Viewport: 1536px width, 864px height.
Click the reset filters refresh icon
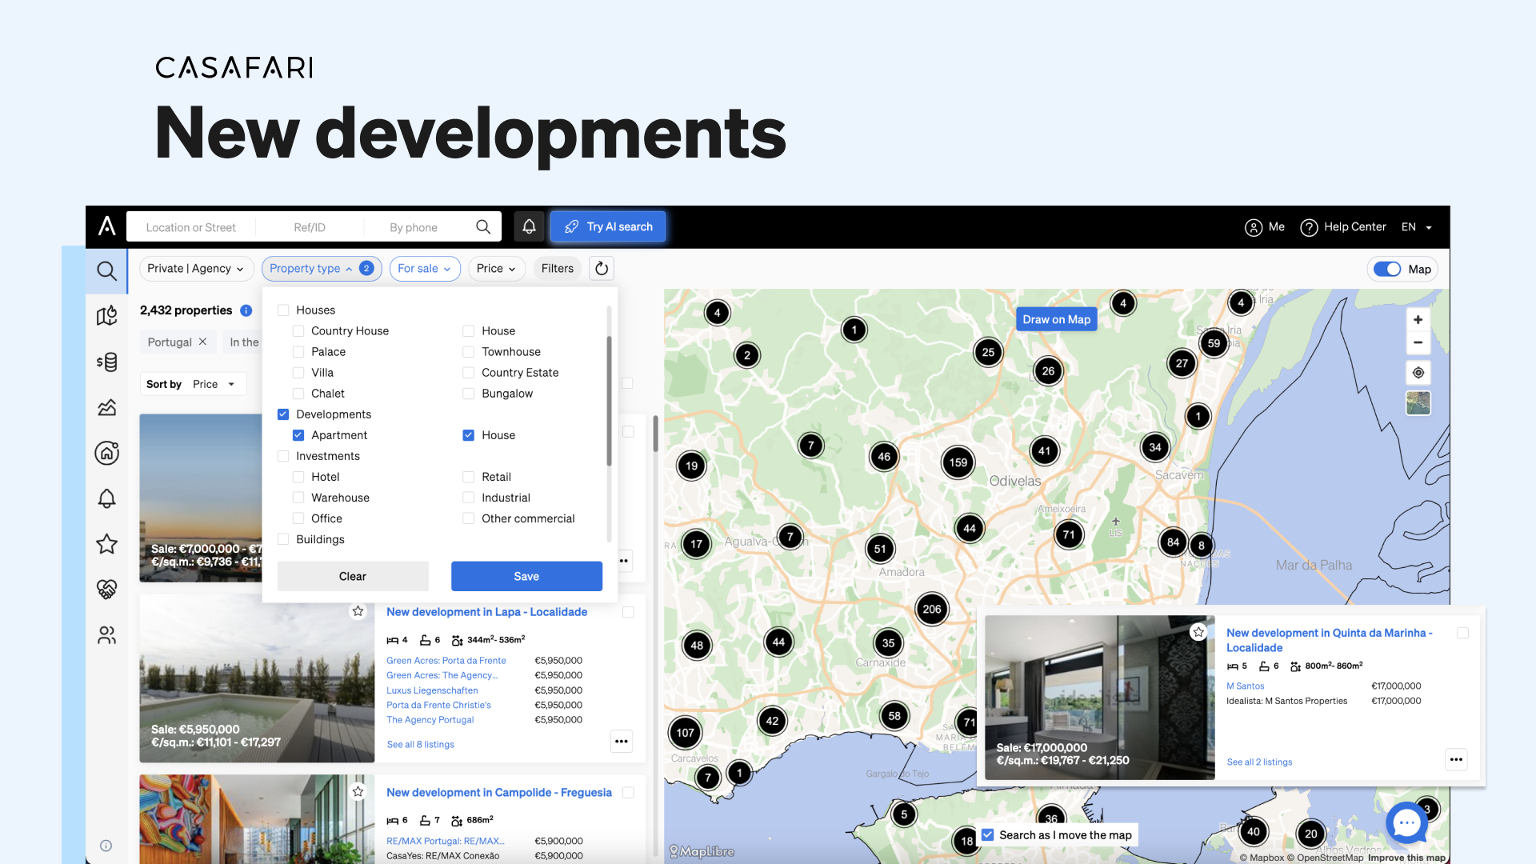coord(602,269)
